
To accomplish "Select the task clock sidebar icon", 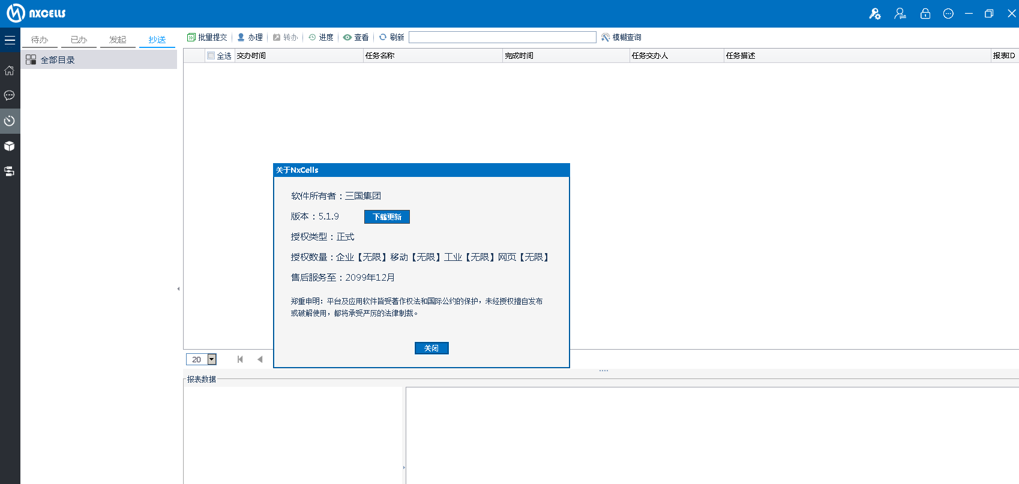I will pos(10,121).
